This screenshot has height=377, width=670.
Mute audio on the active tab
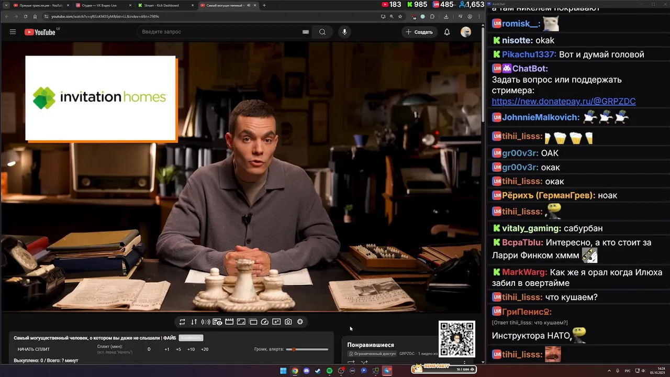249,5
